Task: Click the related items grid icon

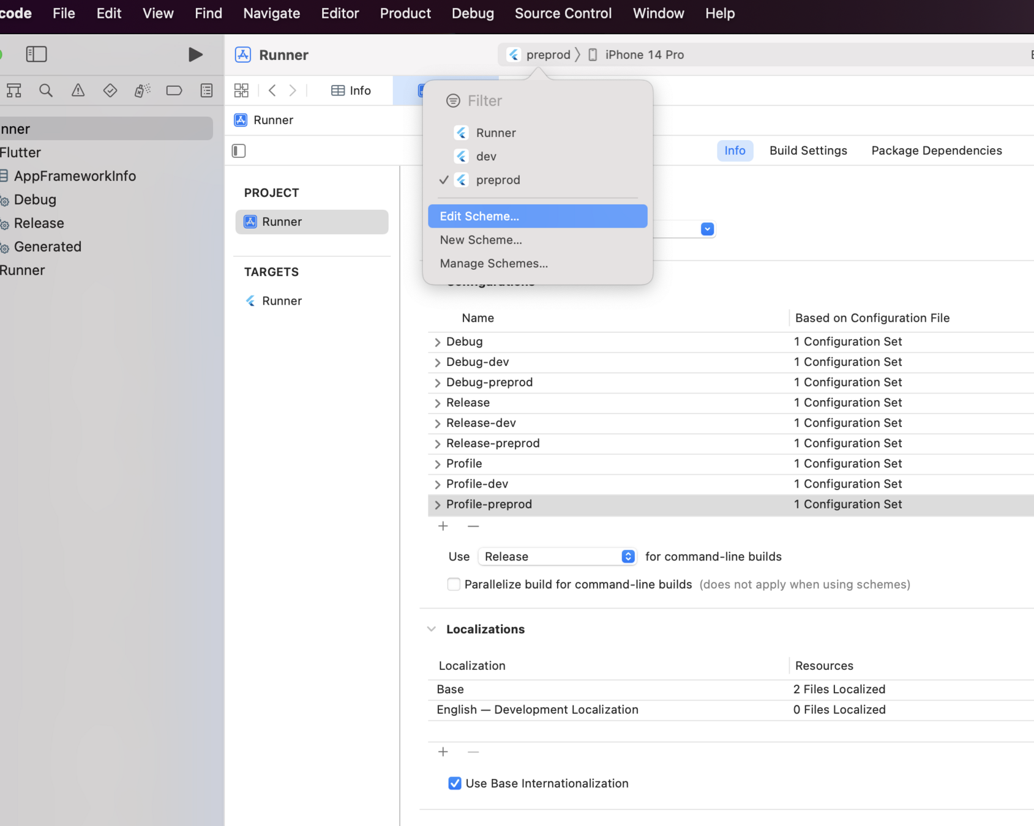Action: coord(241,91)
